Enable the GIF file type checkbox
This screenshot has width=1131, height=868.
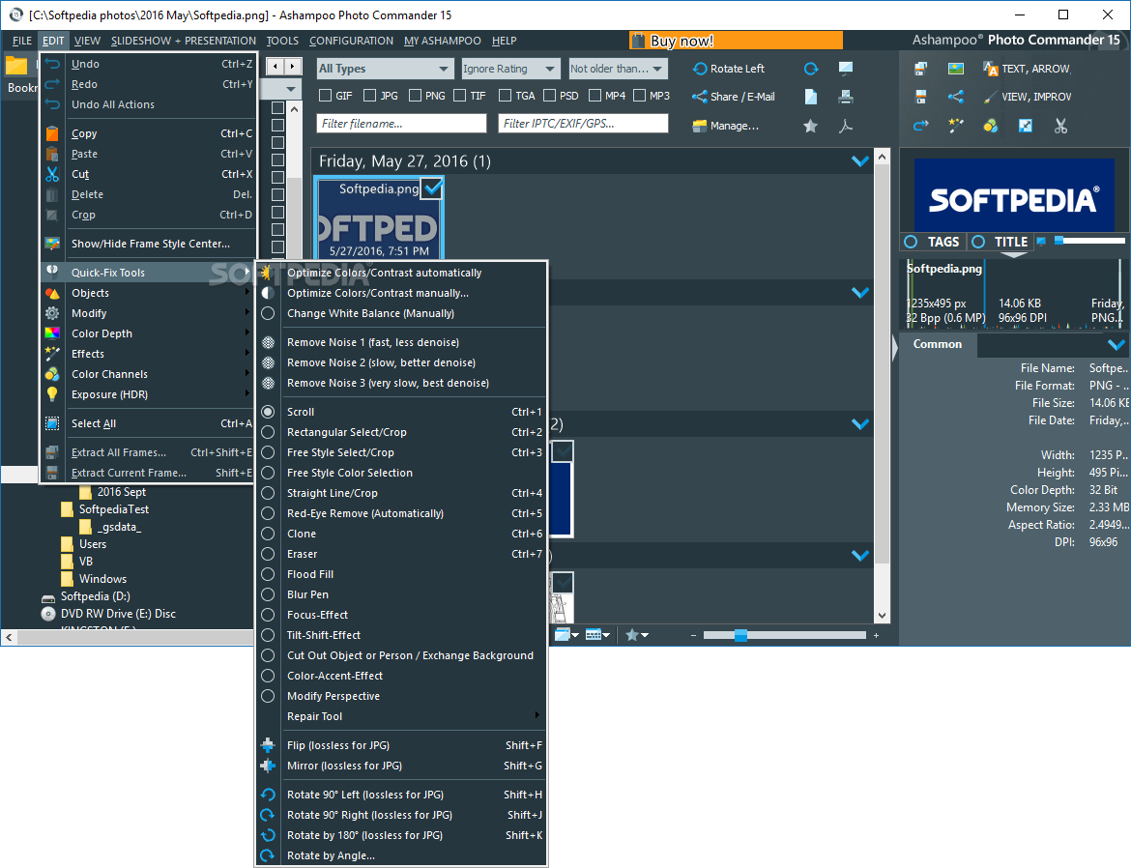[326, 96]
